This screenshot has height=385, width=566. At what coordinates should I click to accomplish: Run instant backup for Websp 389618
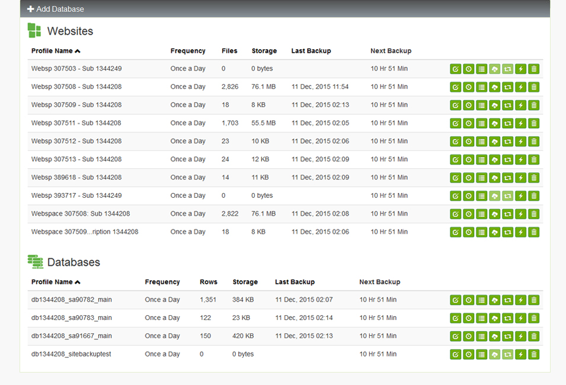coord(520,178)
